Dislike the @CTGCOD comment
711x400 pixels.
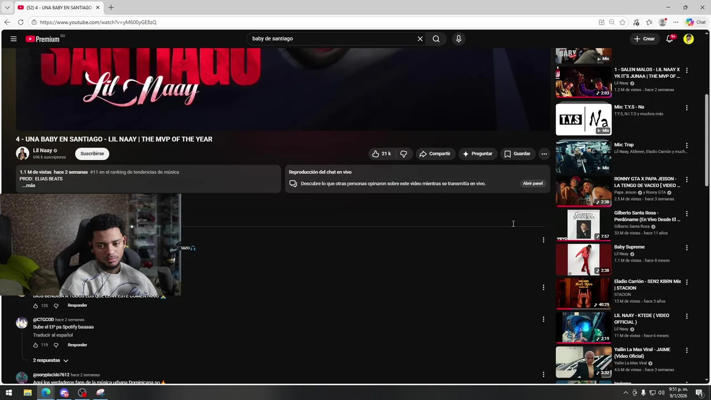(56, 345)
